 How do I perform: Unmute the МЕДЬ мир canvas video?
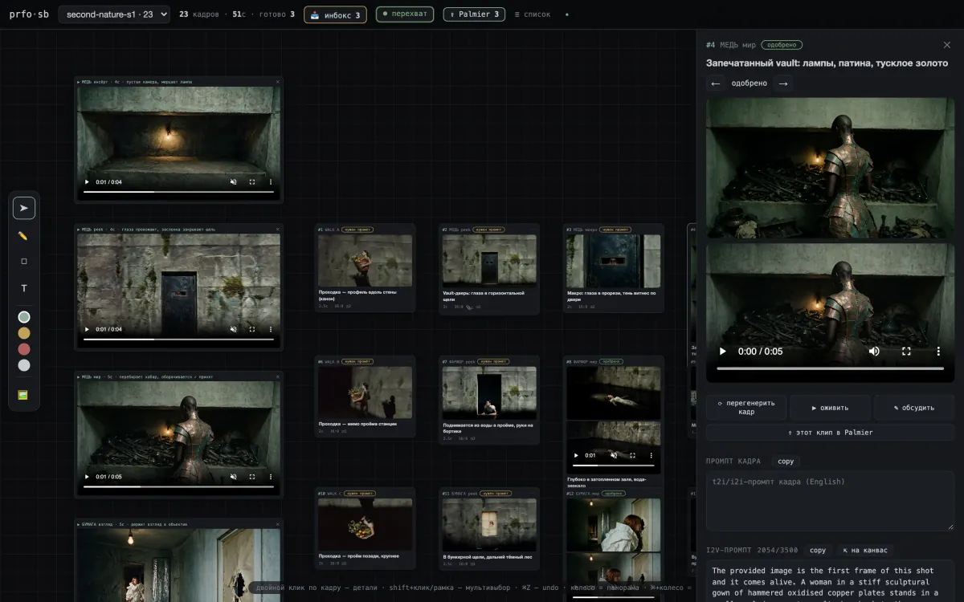(x=234, y=477)
